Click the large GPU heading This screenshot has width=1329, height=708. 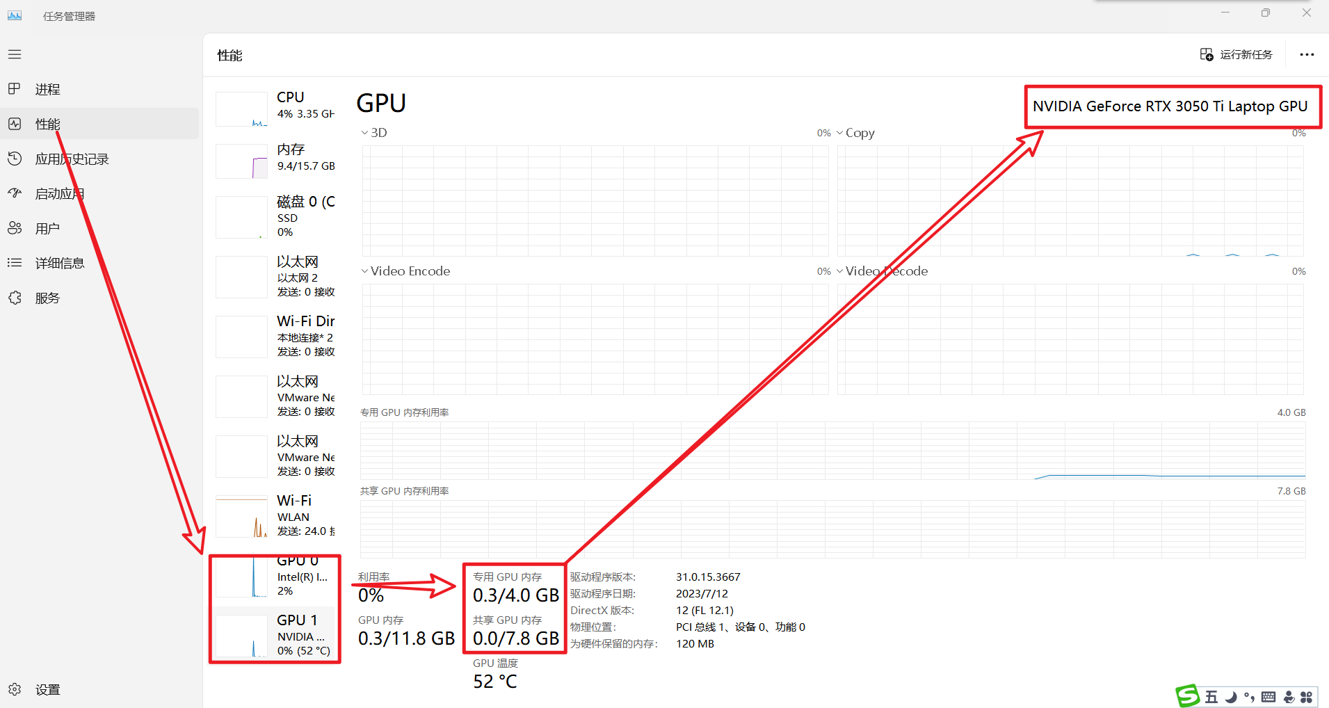(381, 104)
